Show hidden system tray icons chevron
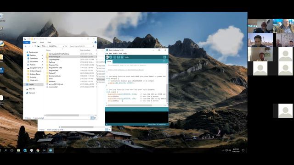The image size is (294, 165). [223, 150]
